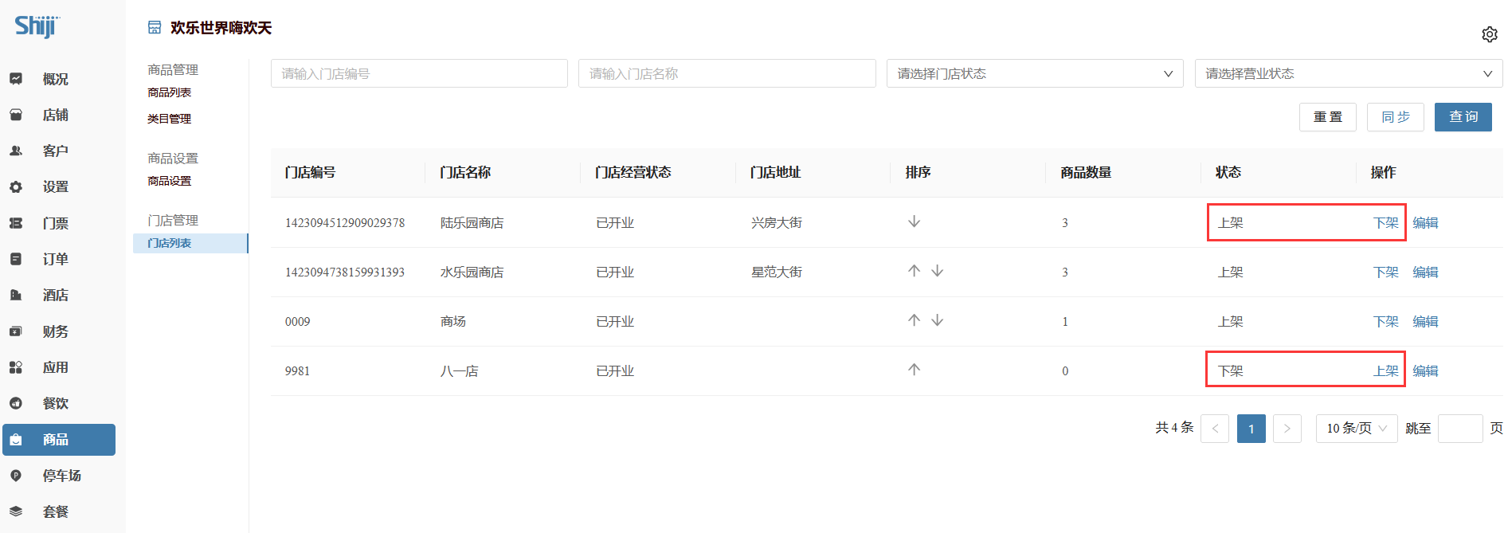The height and width of the screenshot is (533, 1508).
Task: Click the store icon beside 欢乐世界嗨欢天
Action: [155, 28]
